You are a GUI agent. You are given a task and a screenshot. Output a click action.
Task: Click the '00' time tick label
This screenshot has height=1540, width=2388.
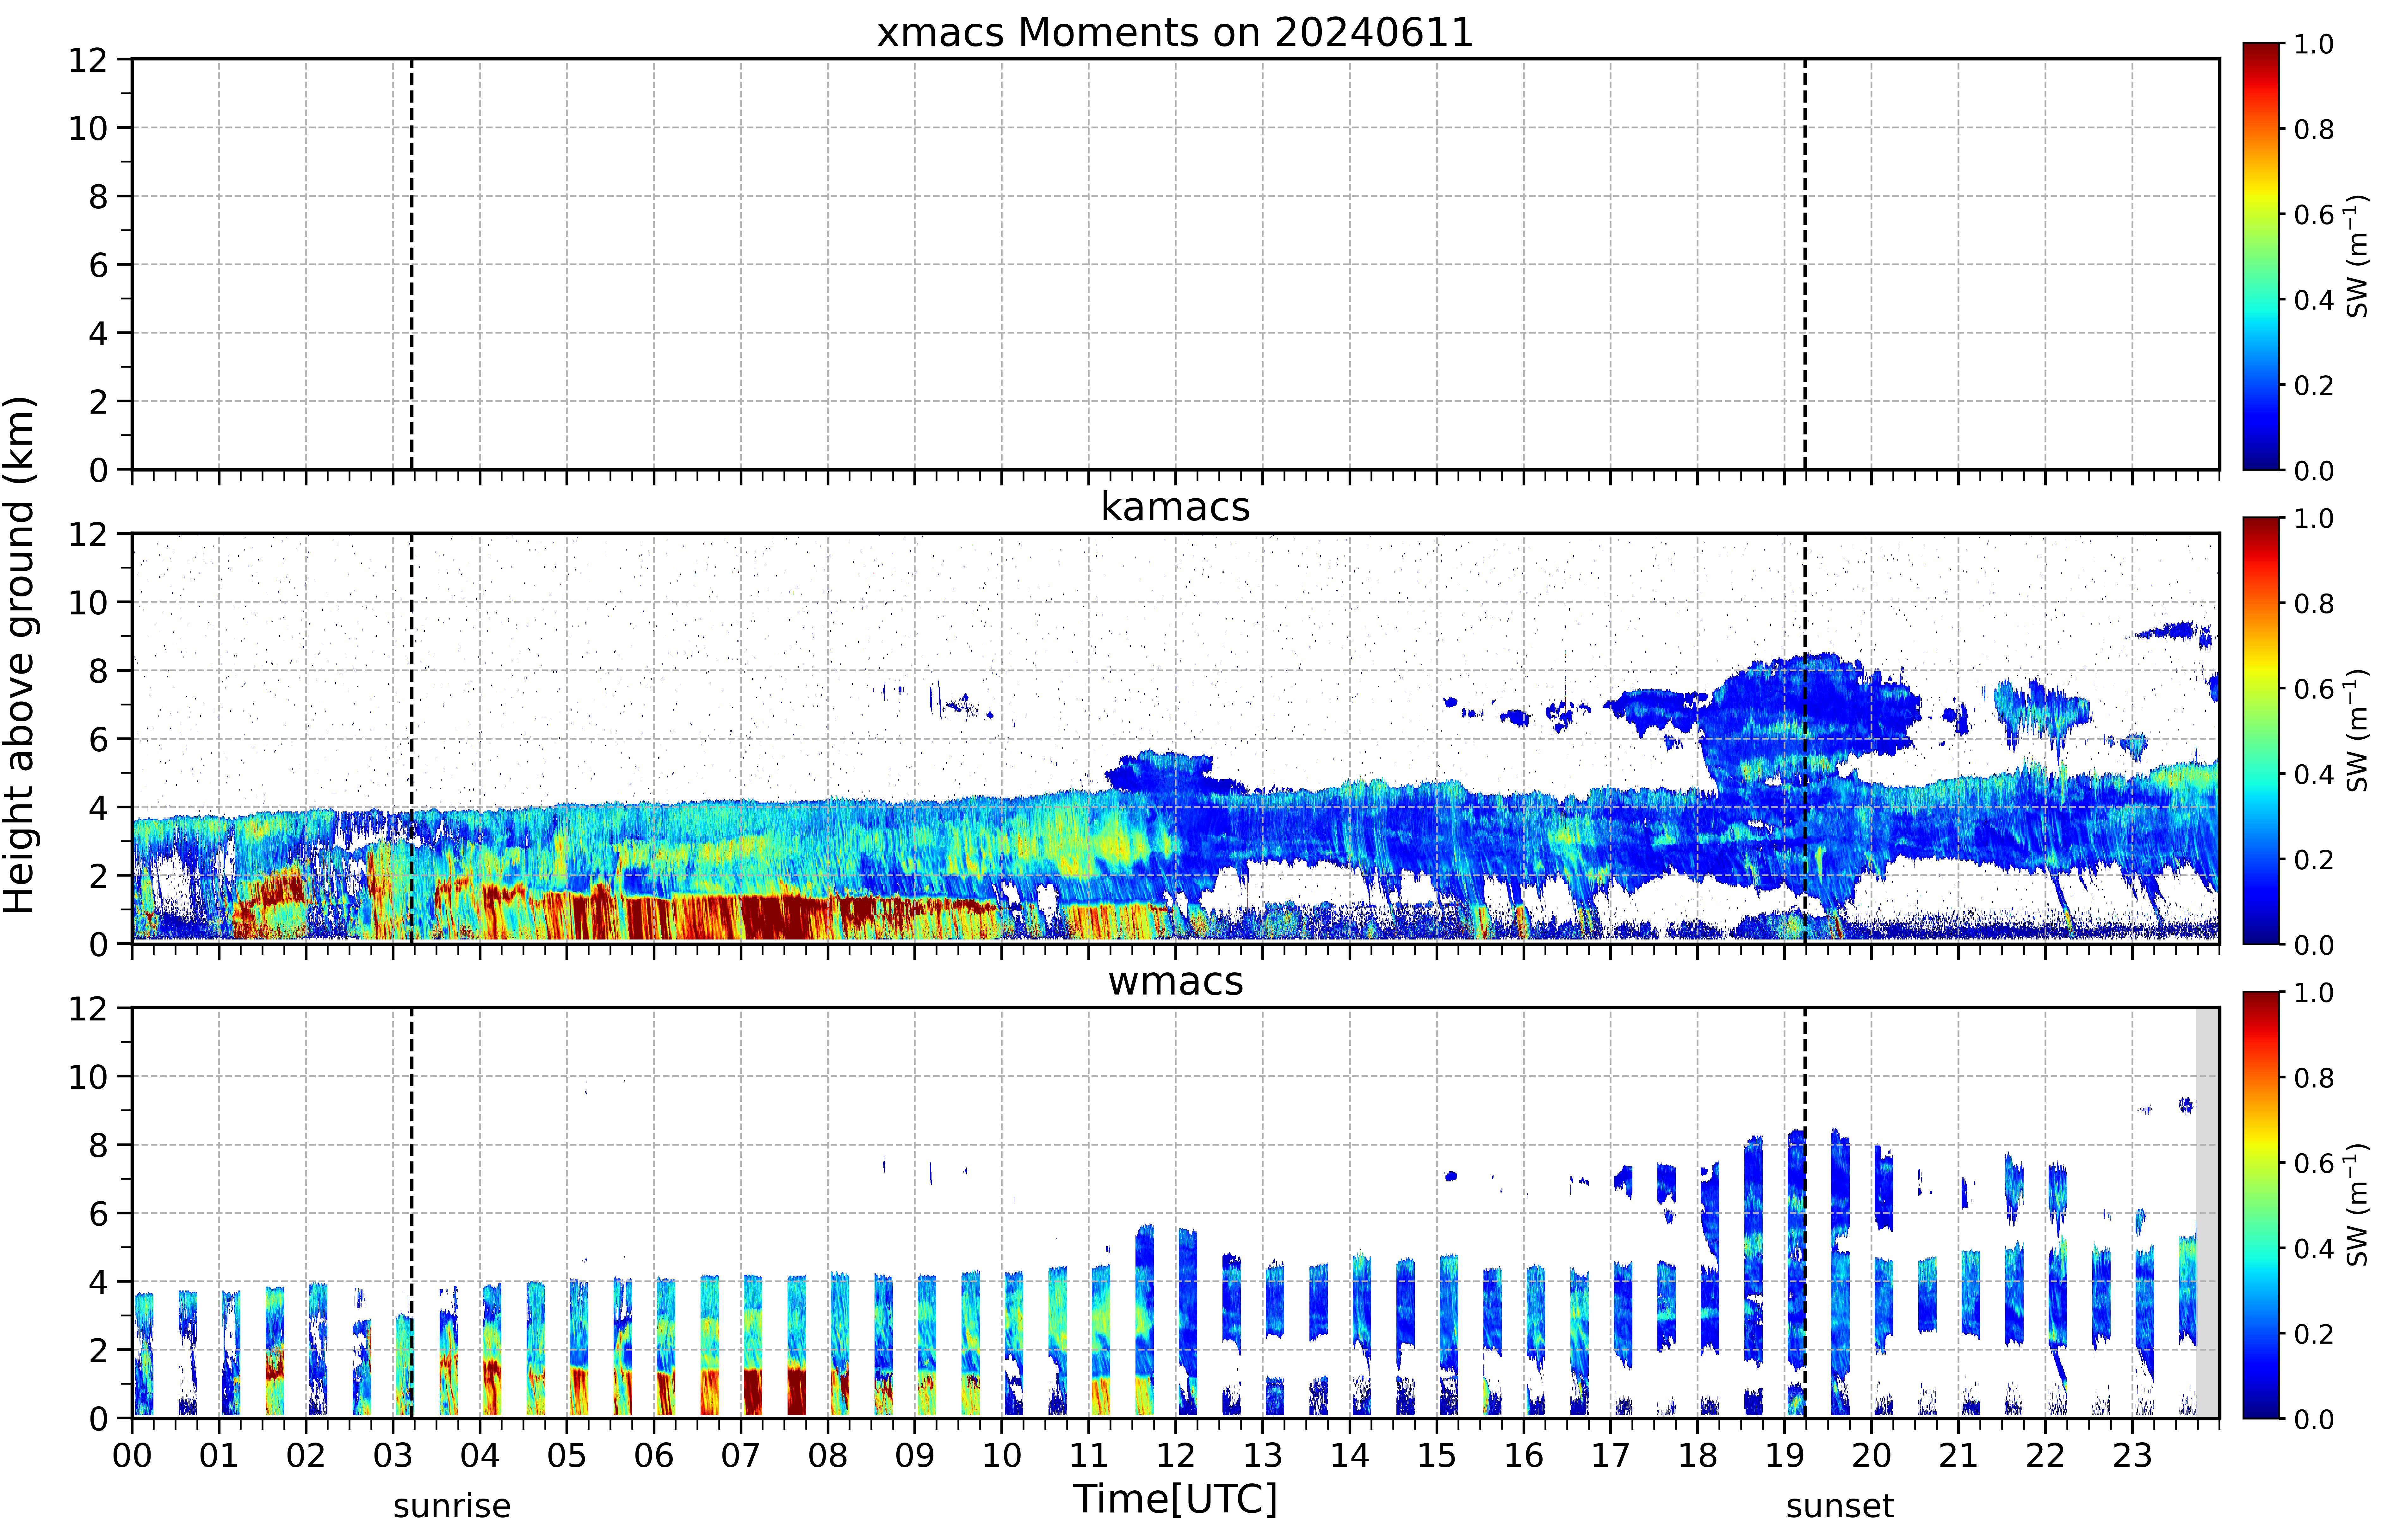132,1456
